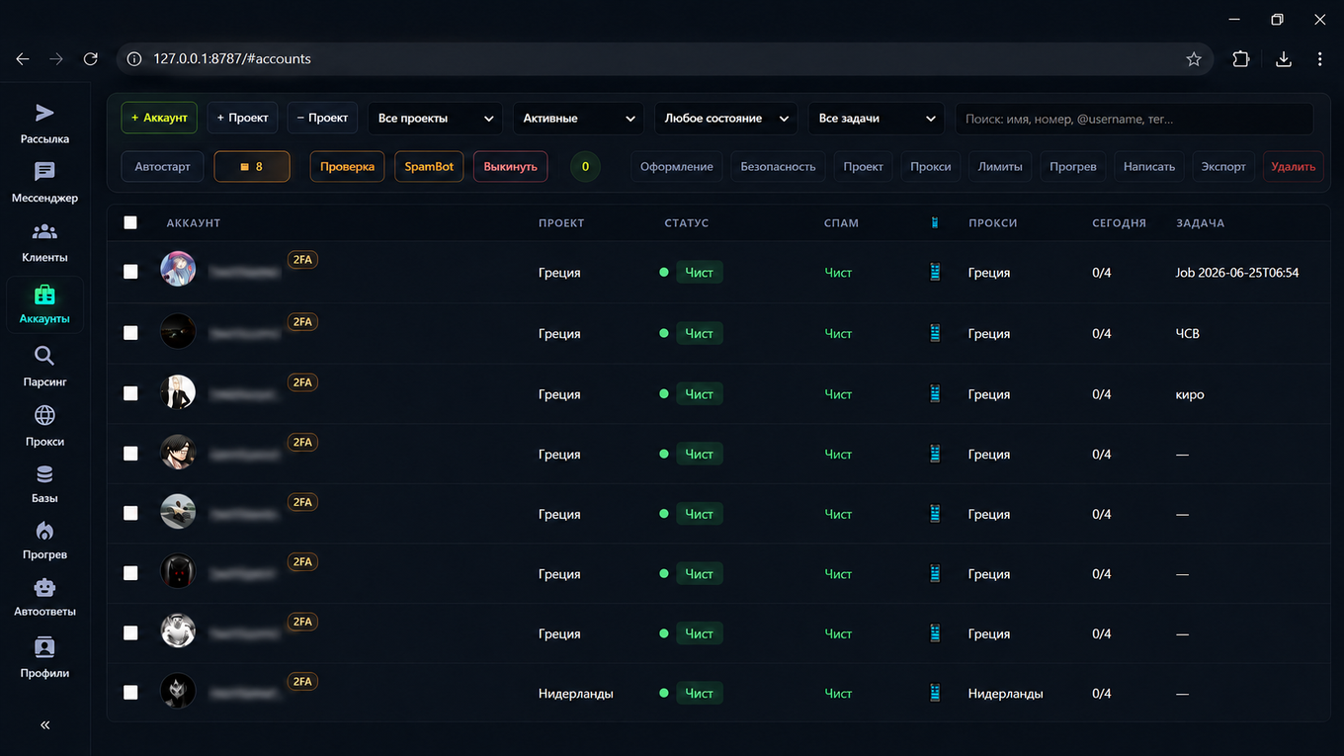Open the Все задачи dropdown

[x=877, y=119]
